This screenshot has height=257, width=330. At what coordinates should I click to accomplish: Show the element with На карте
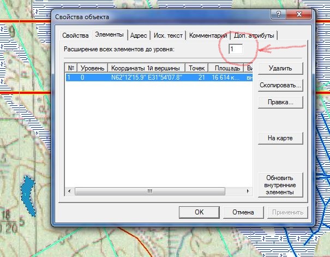(x=280, y=138)
